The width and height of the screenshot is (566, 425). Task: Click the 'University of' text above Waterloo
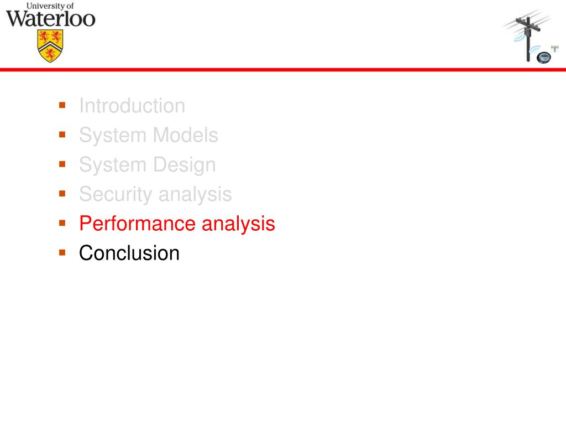click(x=50, y=6)
